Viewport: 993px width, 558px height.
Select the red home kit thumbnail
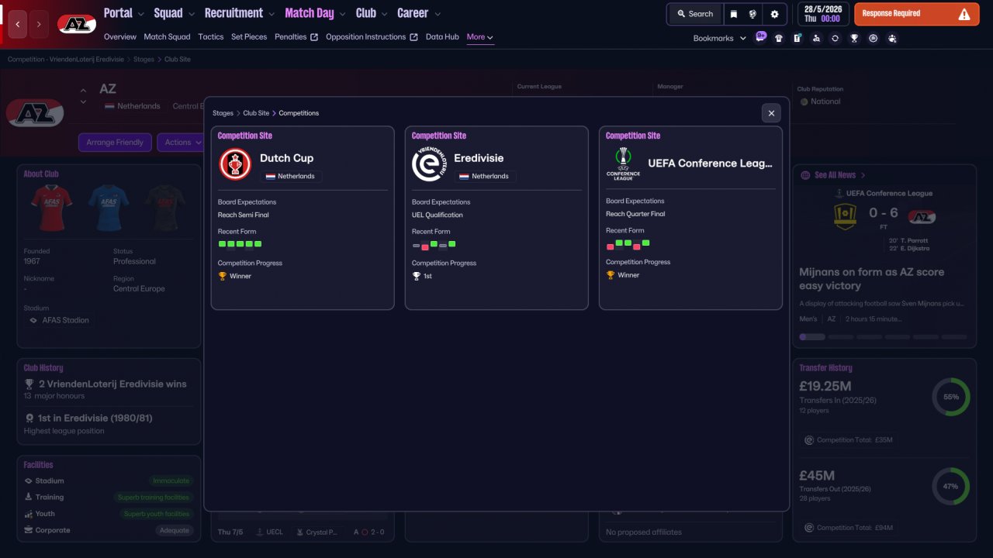click(x=52, y=208)
